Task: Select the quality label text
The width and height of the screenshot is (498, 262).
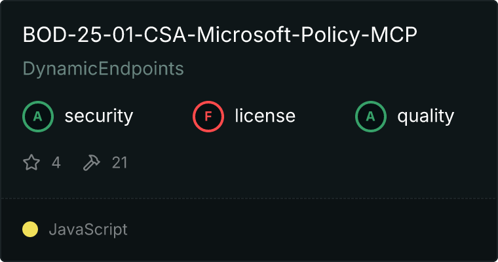Action: pyautogui.click(x=425, y=117)
